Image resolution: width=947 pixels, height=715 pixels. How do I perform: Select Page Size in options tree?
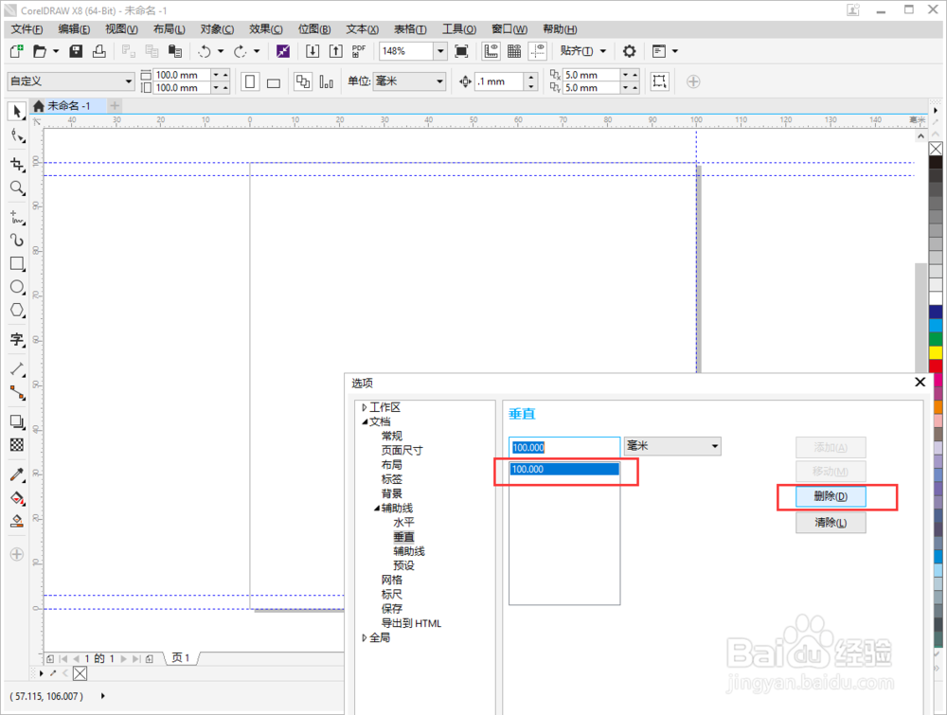click(x=402, y=451)
